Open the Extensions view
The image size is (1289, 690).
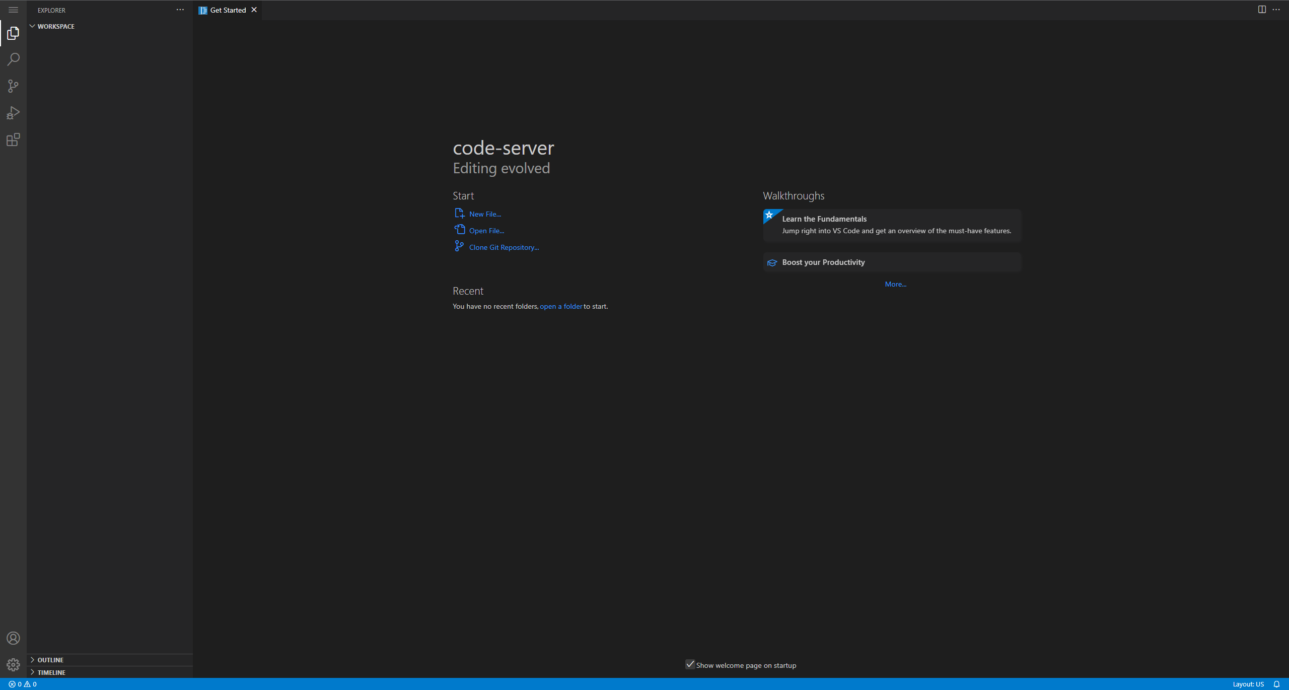13,140
